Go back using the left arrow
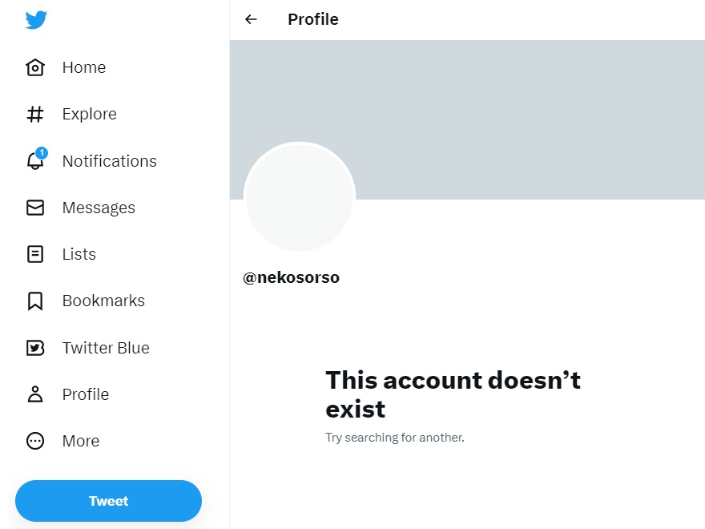 point(252,19)
